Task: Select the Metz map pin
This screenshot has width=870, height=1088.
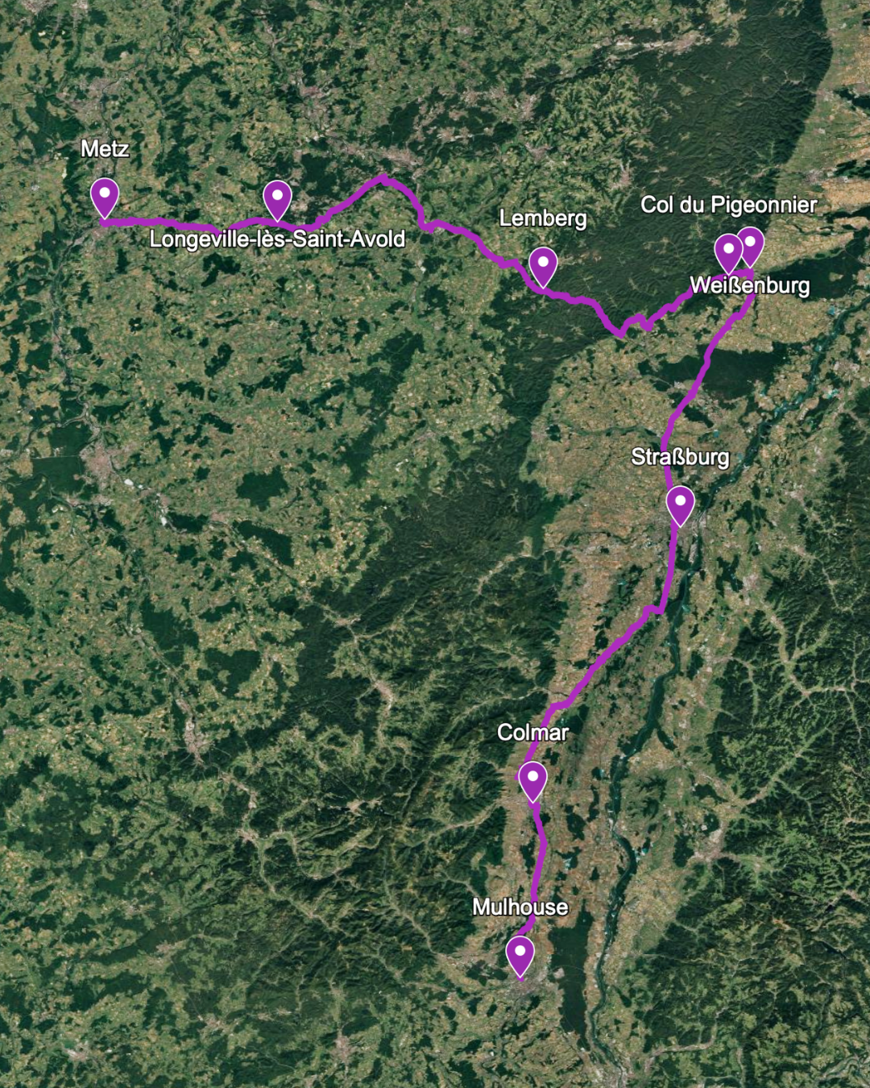Action: (x=105, y=197)
